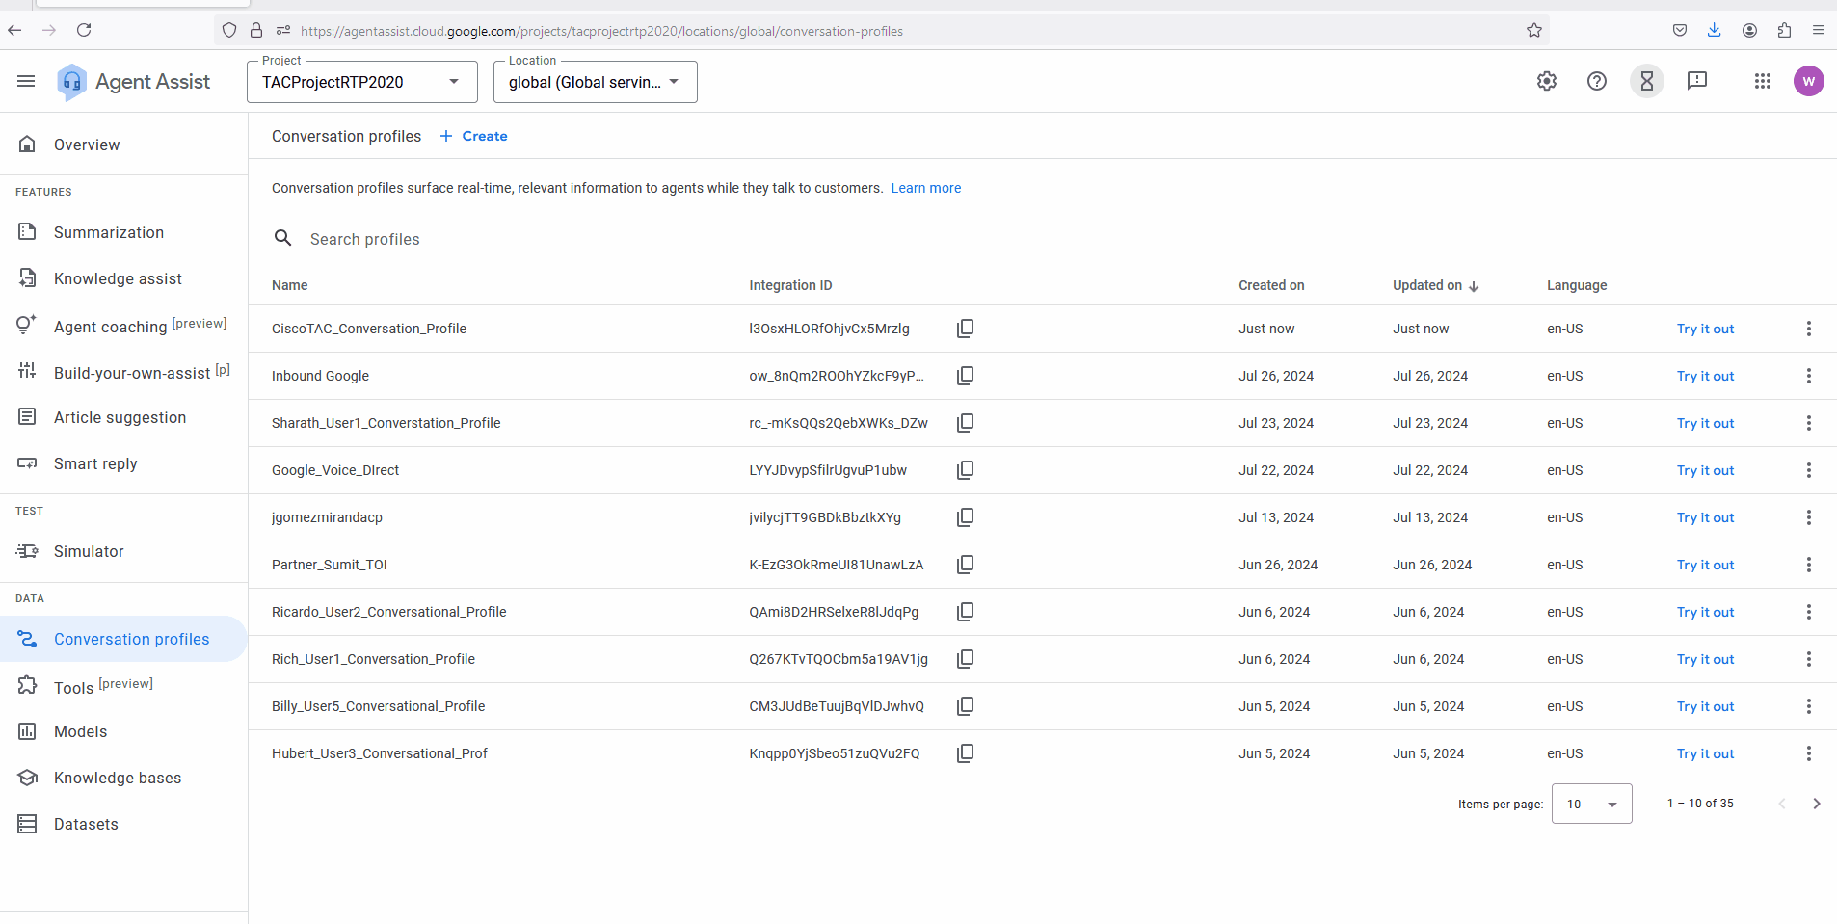Open the Location dropdown global

[x=596, y=82]
